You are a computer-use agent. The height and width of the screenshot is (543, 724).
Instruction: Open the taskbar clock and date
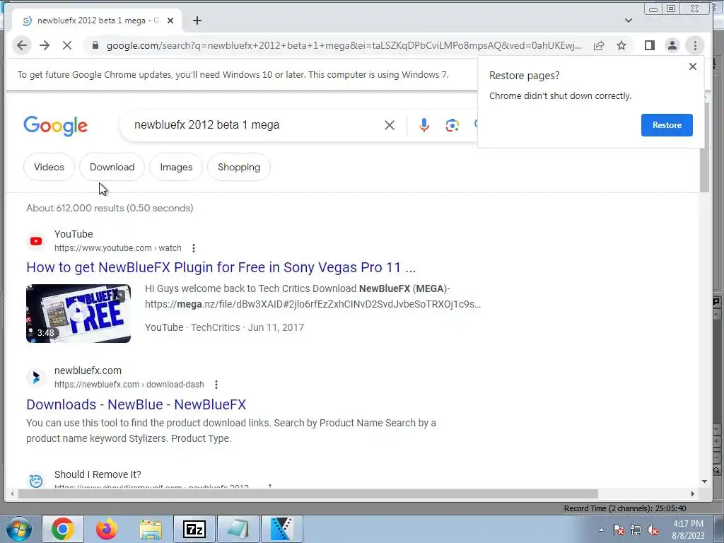coord(688,530)
